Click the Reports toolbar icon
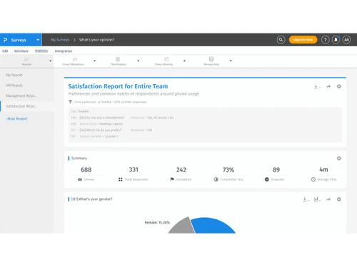 click(26, 59)
